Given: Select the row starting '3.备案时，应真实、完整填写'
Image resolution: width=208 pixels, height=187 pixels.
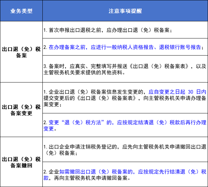Looking at the screenshot, I should pyautogui.click(x=125, y=69).
